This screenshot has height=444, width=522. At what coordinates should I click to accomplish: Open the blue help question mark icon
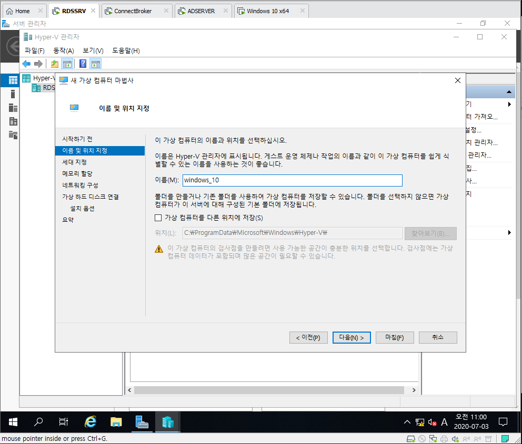(x=83, y=64)
